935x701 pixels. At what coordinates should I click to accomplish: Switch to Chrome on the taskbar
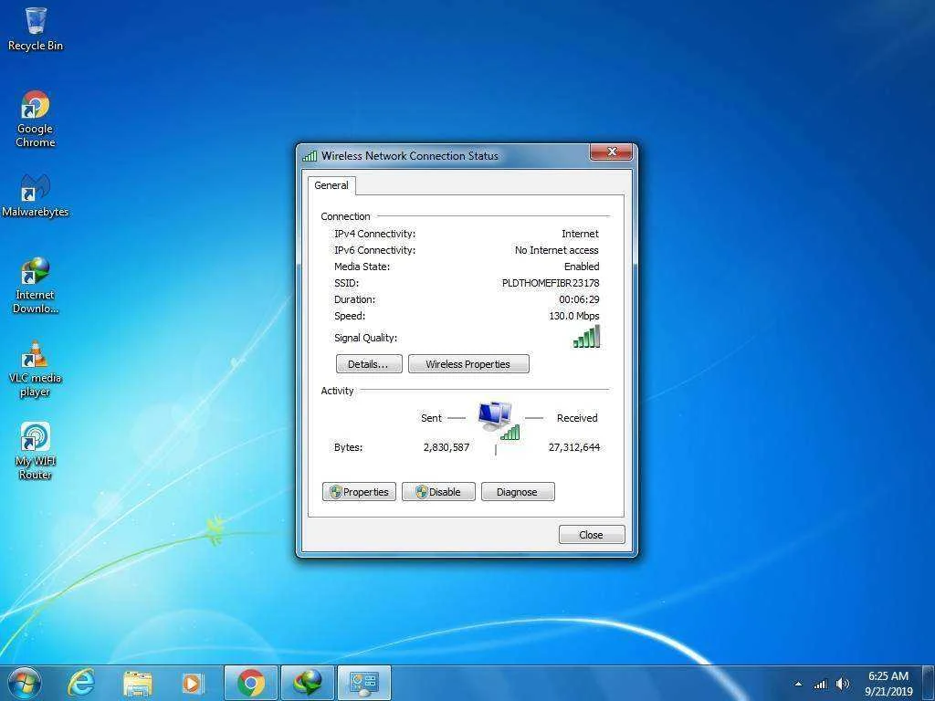click(x=251, y=683)
